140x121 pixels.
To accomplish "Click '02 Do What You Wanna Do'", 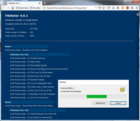I will click(40, 118).
